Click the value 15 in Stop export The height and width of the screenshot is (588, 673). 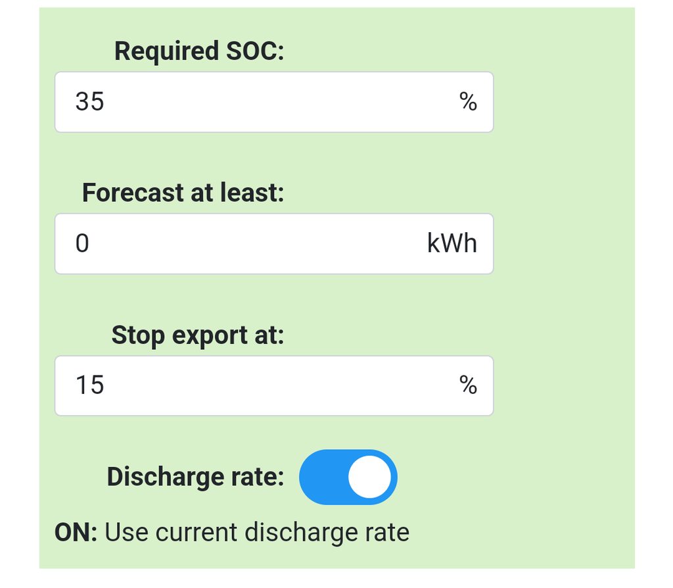tap(90, 385)
